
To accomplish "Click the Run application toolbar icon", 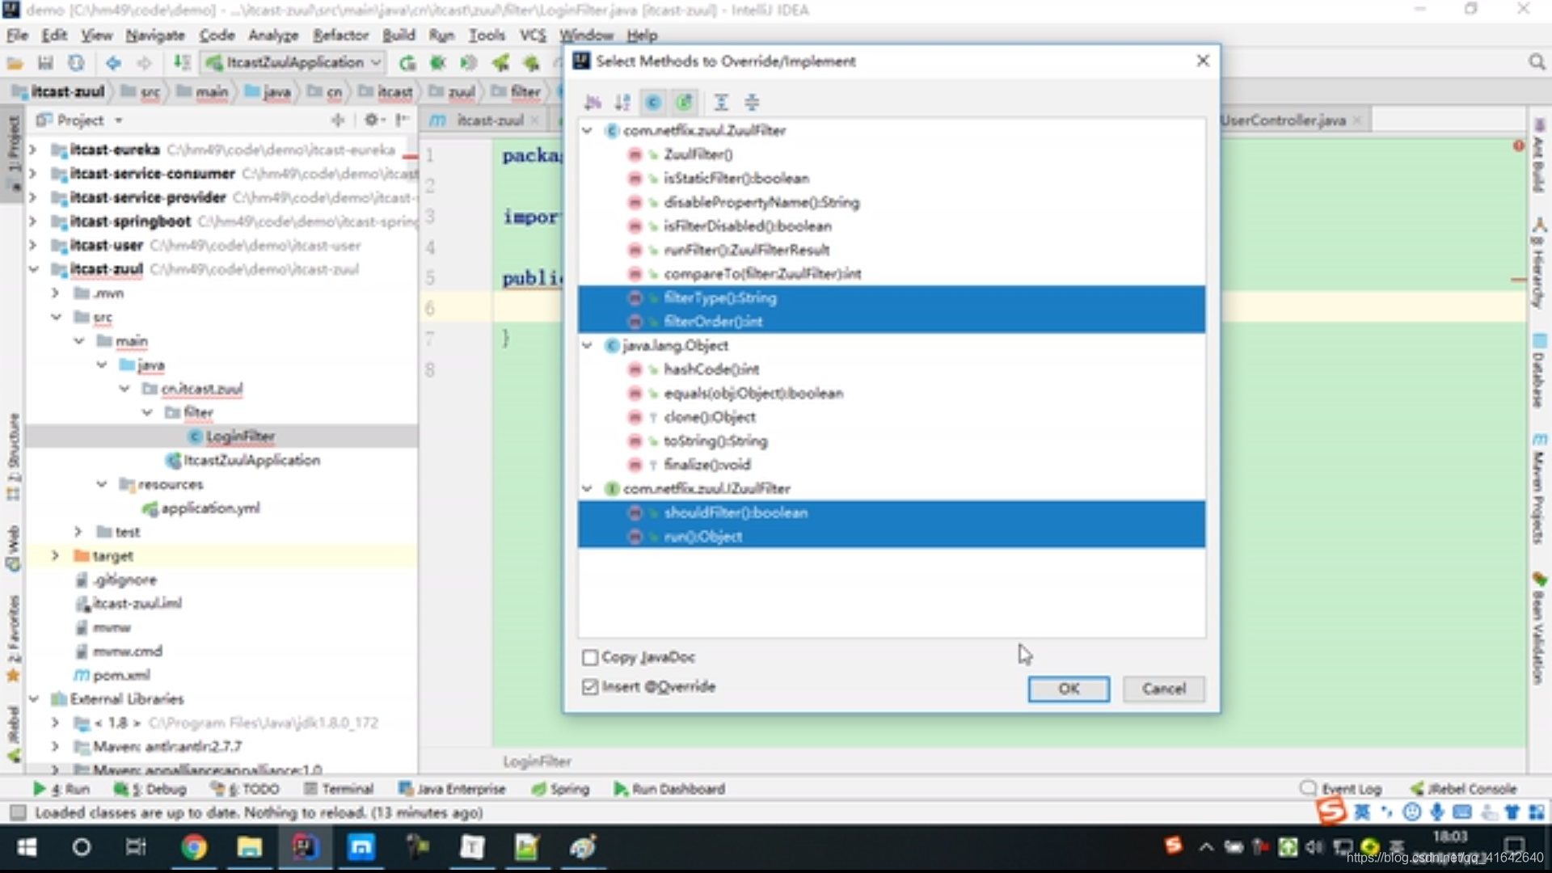I will [407, 63].
